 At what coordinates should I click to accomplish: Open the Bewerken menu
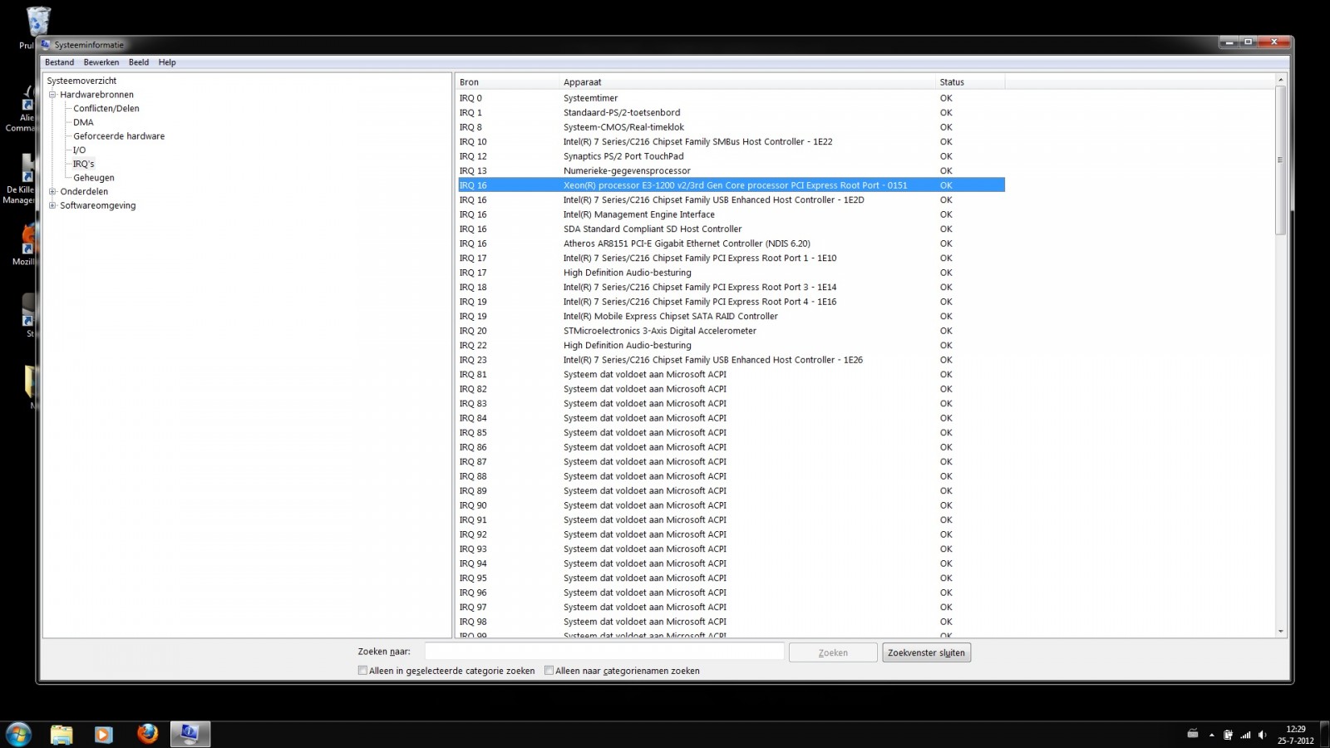pyautogui.click(x=101, y=62)
